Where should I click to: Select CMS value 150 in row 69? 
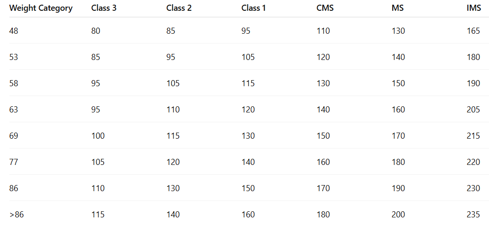pyautogui.click(x=323, y=136)
